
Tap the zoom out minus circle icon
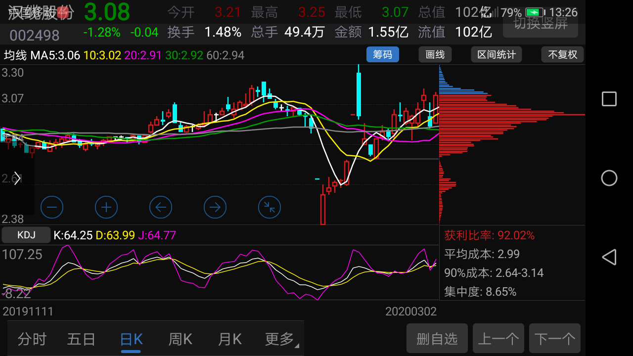pyautogui.click(x=52, y=207)
